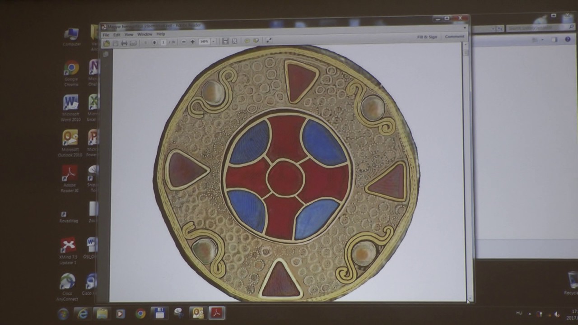Switch to Adobe Reader taskbar button
The image size is (578, 325).
pos(217,313)
